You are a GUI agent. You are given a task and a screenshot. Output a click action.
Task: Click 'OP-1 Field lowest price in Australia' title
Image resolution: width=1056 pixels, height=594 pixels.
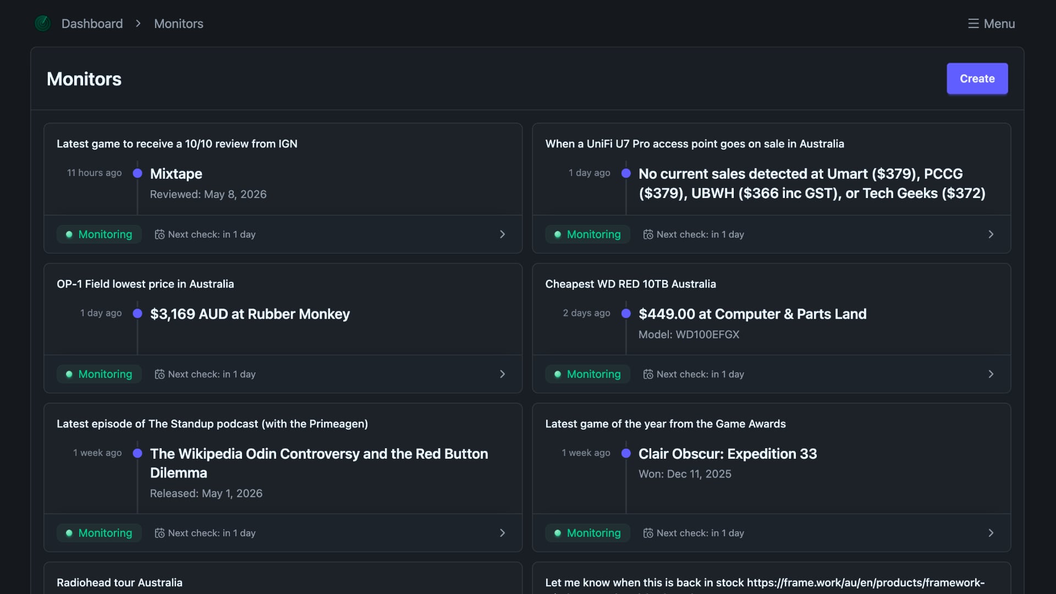click(145, 284)
